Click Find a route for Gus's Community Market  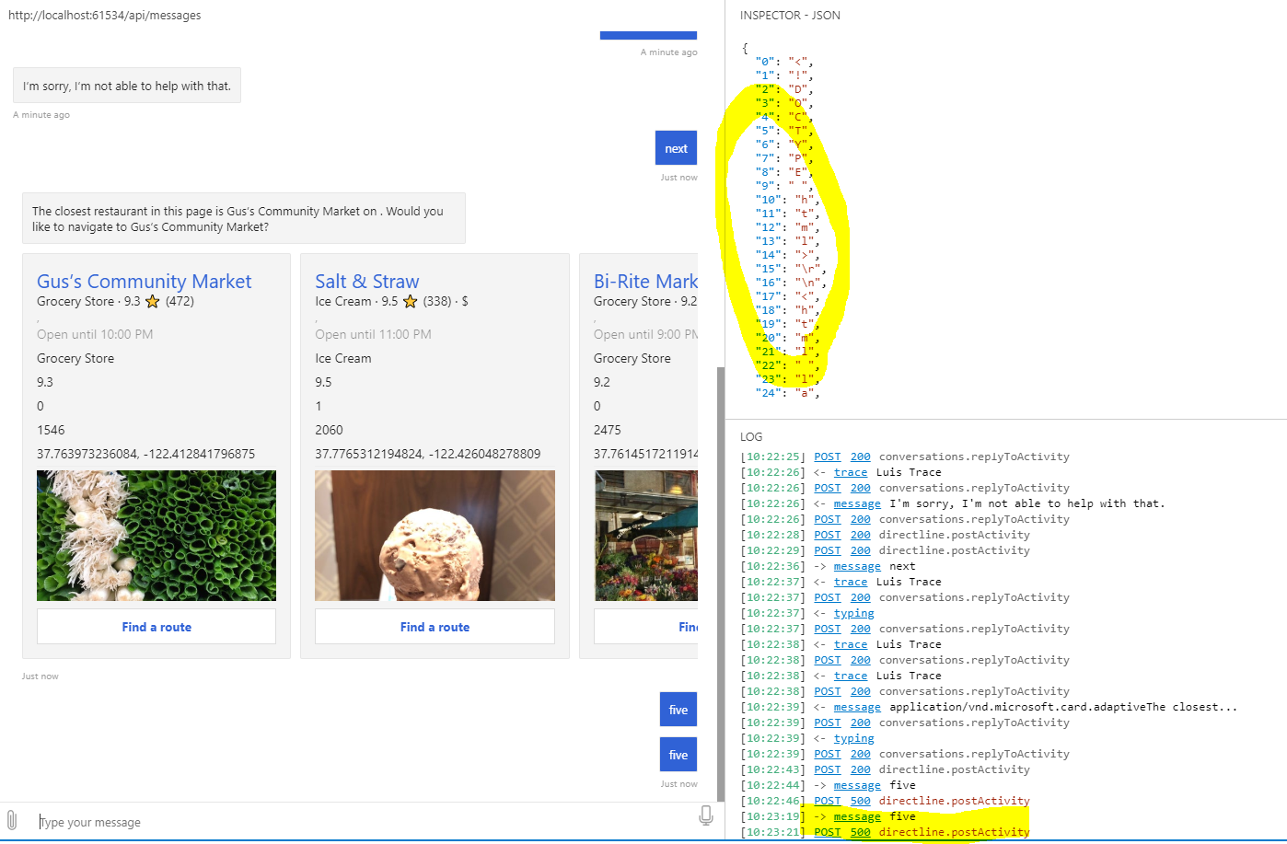tap(157, 627)
